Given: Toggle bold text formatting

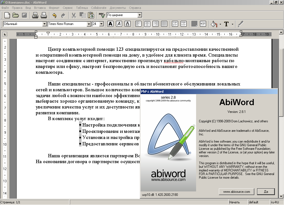Looking at the screenshot, I should [x=110, y=24].
